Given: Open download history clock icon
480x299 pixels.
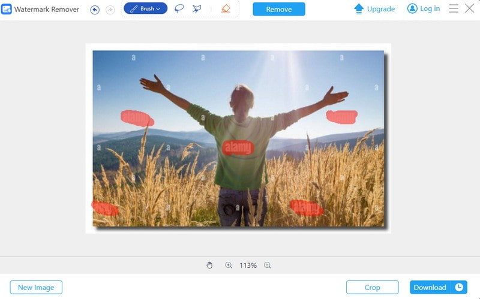Looking at the screenshot, I should pyautogui.click(x=459, y=288).
